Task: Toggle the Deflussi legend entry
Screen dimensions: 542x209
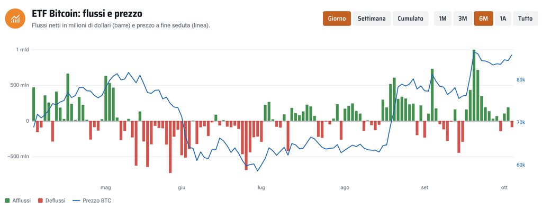Action: [51, 201]
